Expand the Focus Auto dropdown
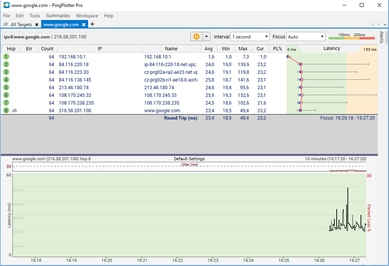Image resolution: width=389 pixels, height=266 pixels. (x=306, y=37)
